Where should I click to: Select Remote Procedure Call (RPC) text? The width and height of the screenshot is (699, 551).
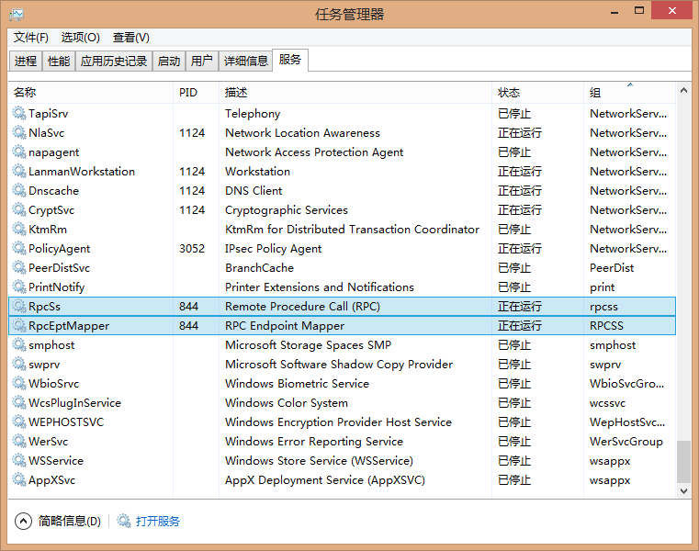[303, 307]
